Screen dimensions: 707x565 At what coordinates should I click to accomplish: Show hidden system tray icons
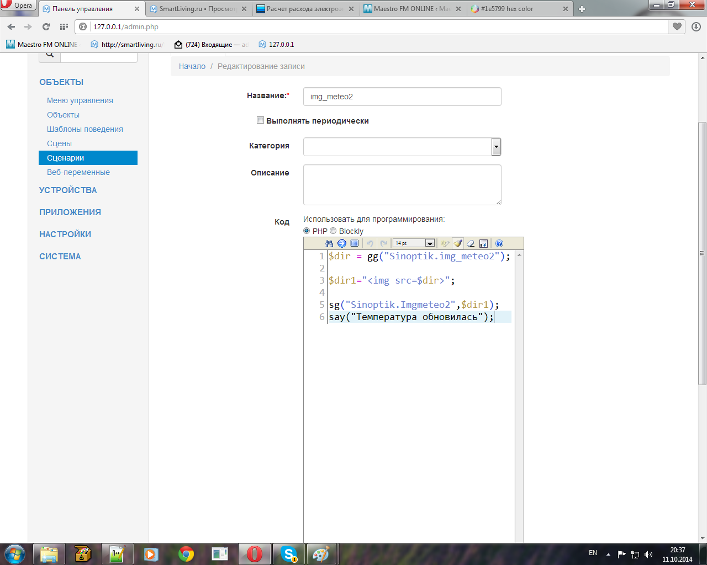(608, 554)
